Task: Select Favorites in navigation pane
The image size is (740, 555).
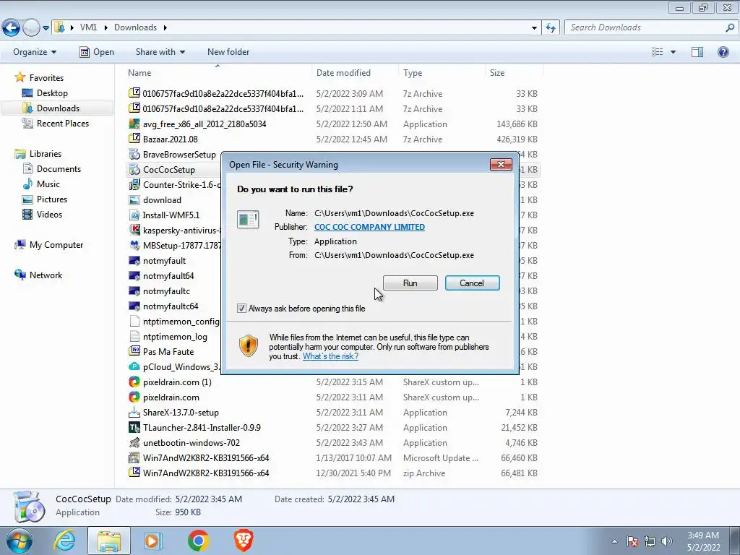Action: coord(46,78)
